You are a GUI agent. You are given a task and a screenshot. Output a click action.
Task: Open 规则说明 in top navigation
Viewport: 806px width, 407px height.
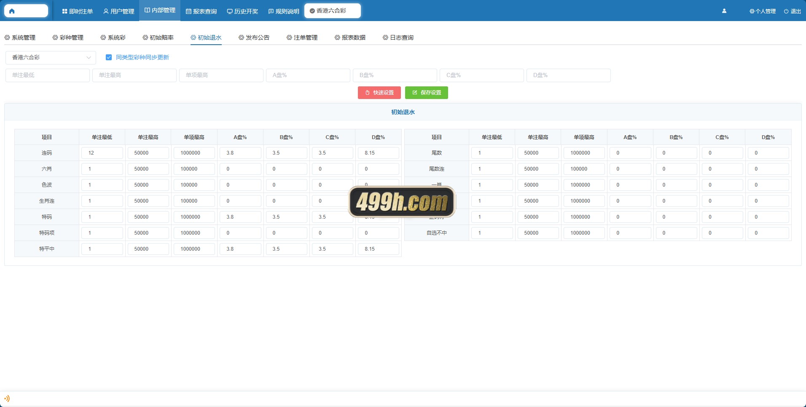pyautogui.click(x=284, y=11)
